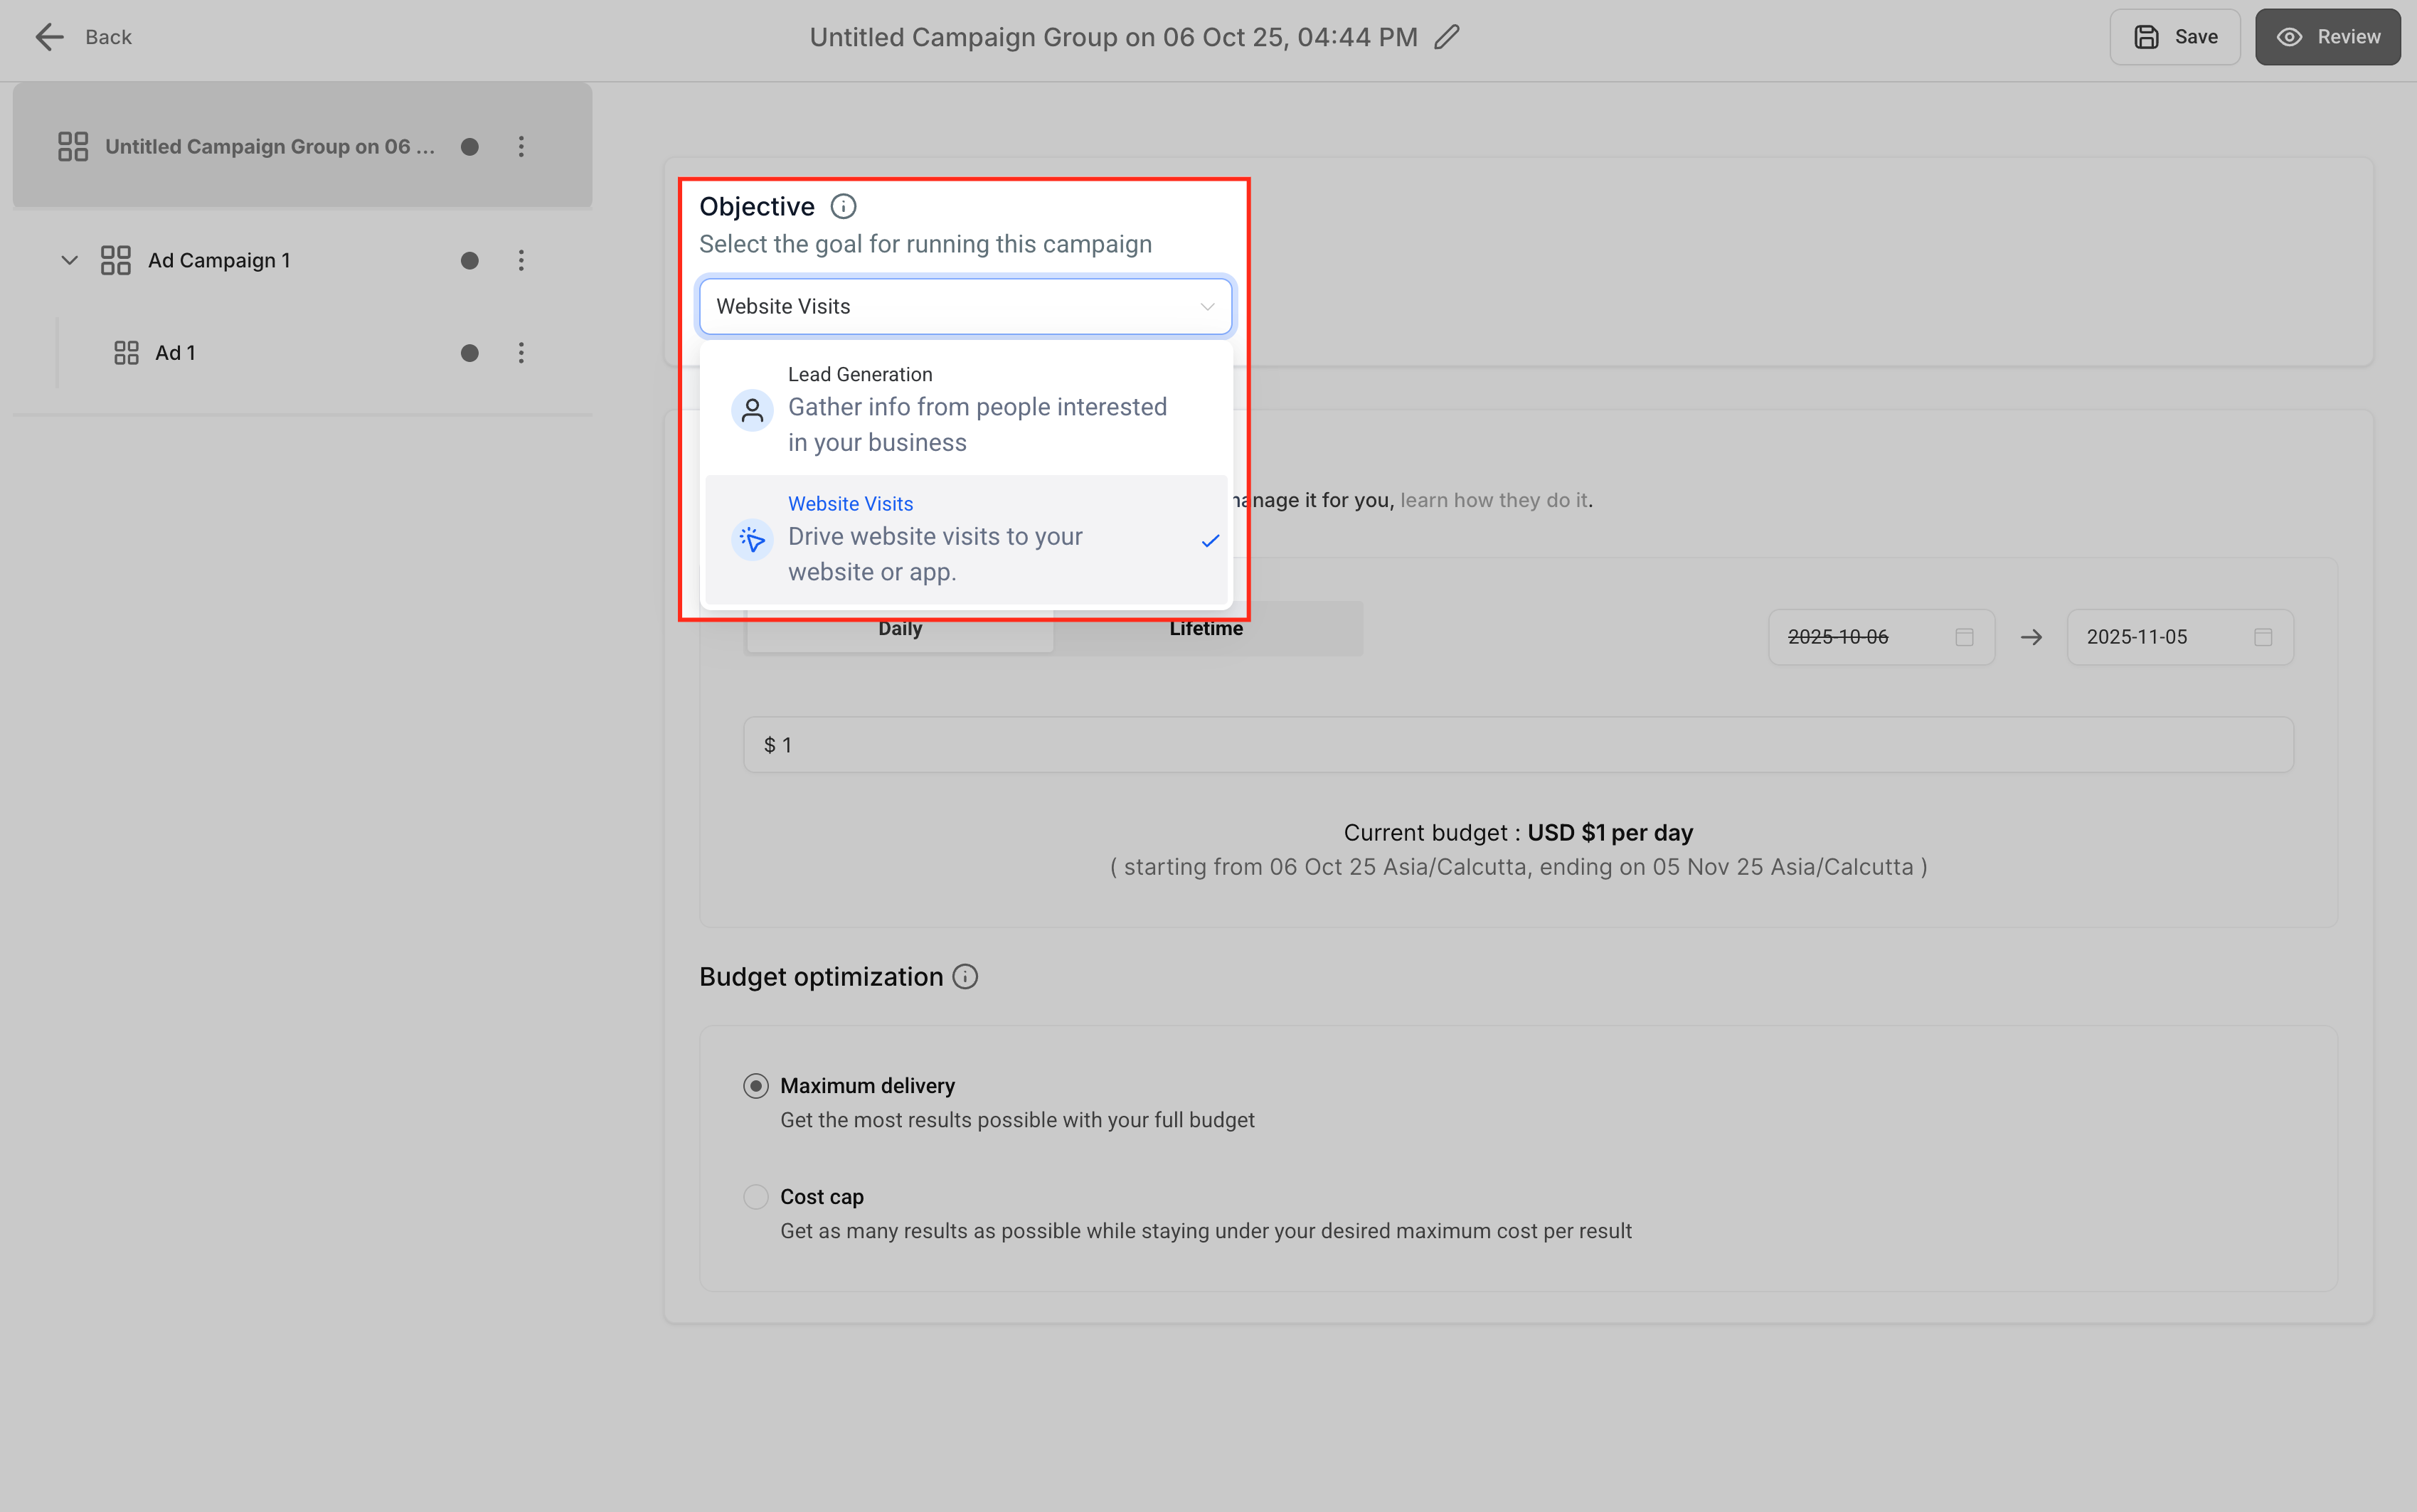2417x1512 pixels.
Task: Choose Website Visits option from list
Action: pyautogui.click(x=966, y=539)
